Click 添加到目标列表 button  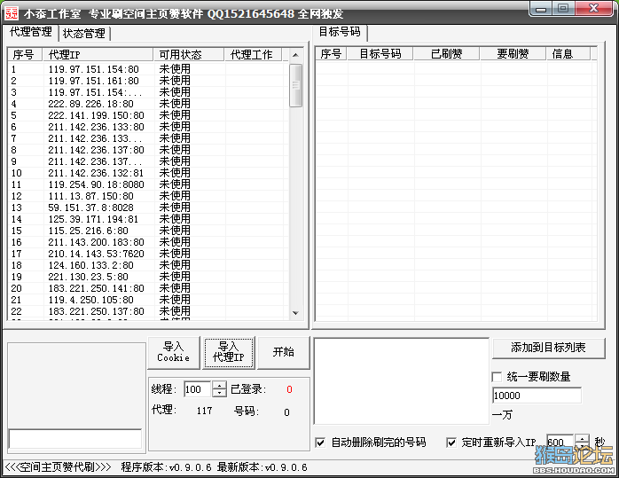pos(548,348)
